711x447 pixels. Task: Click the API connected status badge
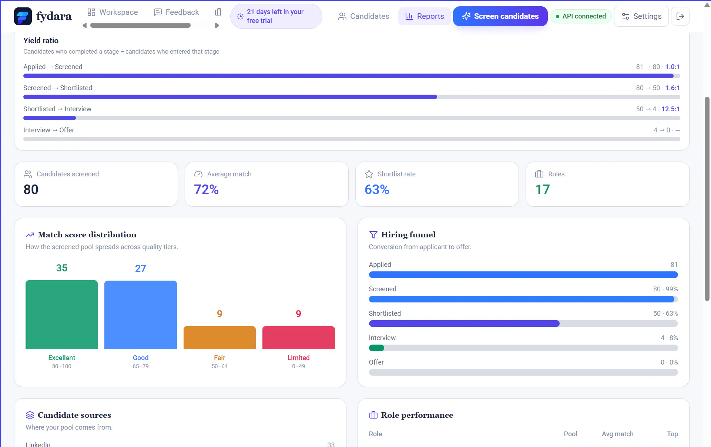coord(581,16)
